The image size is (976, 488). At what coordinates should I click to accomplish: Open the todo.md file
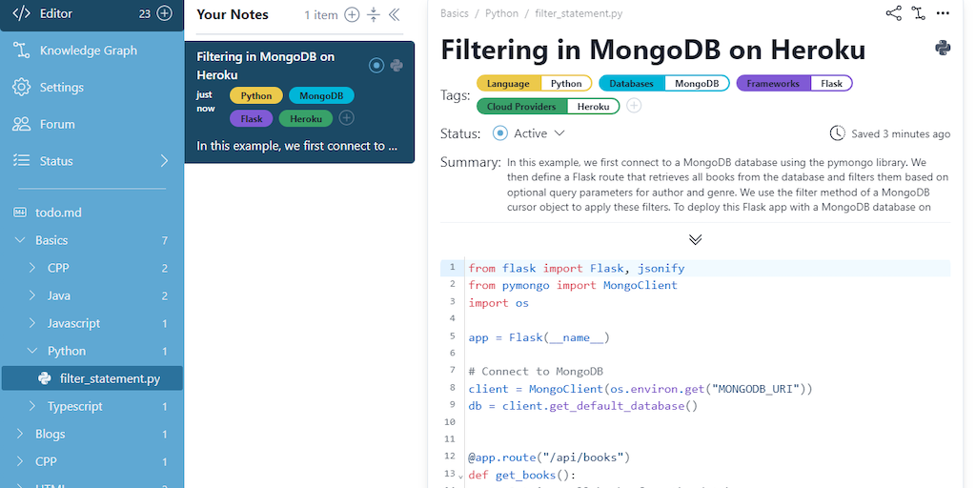(65, 213)
